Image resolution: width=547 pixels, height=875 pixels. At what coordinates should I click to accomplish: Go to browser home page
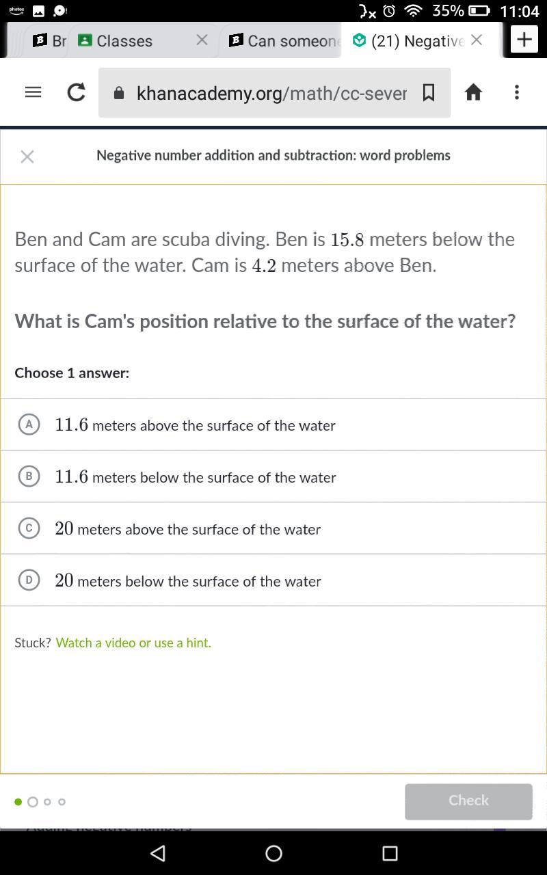[x=473, y=92]
